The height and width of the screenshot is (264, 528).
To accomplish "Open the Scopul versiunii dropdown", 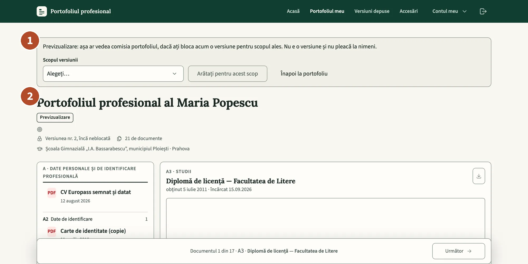I will [x=113, y=74].
